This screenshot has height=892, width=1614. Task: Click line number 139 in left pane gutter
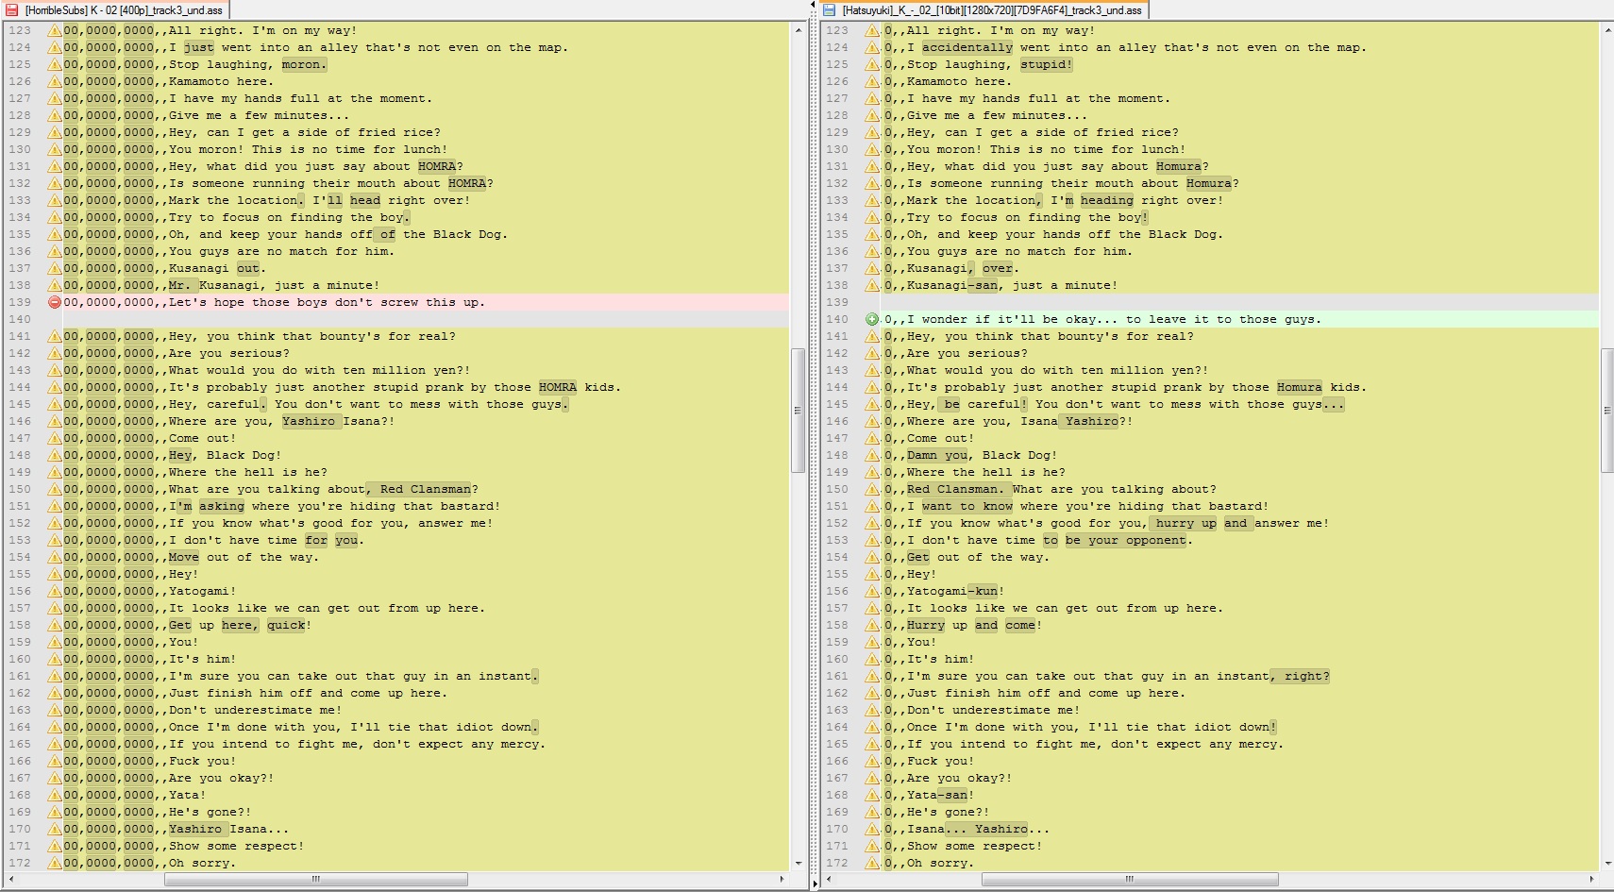(x=20, y=302)
